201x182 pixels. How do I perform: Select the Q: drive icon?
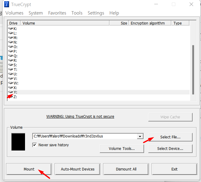click(11, 56)
